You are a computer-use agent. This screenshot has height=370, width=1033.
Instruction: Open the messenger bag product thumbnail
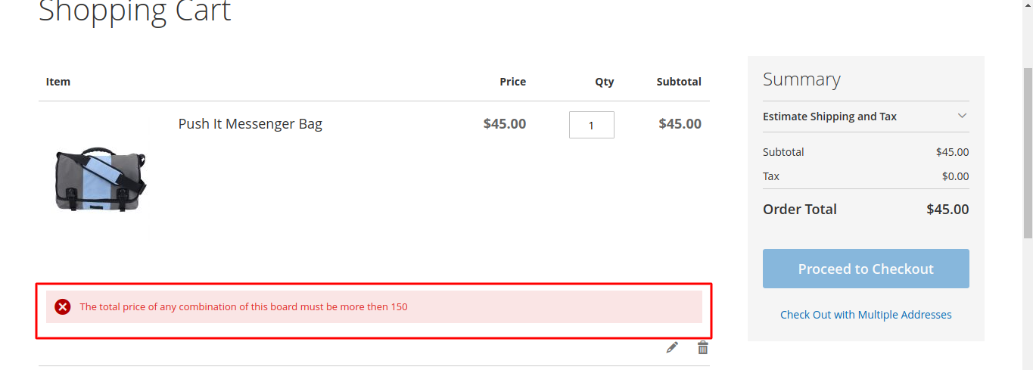tap(101, 179)
